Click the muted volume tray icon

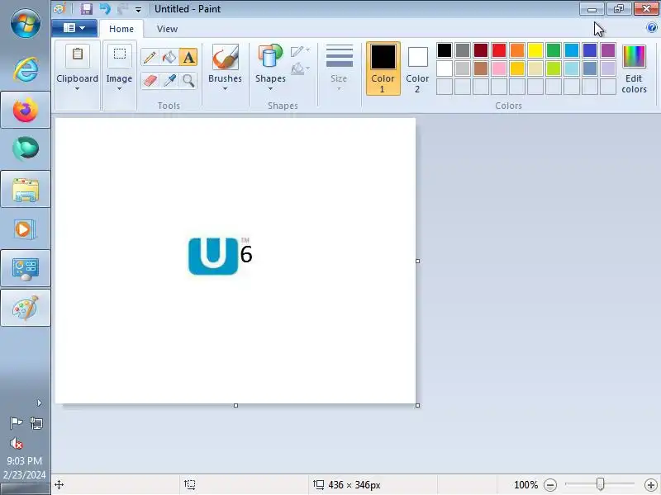pyautogui.click(x=16, y=443)
